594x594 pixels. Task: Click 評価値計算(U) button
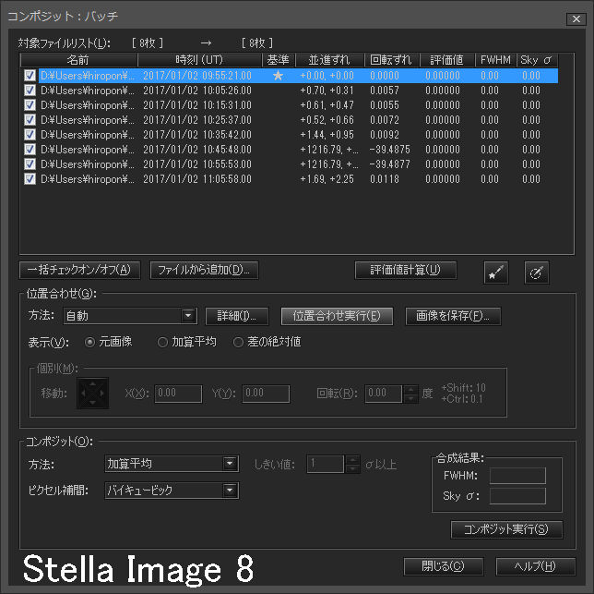406,270
